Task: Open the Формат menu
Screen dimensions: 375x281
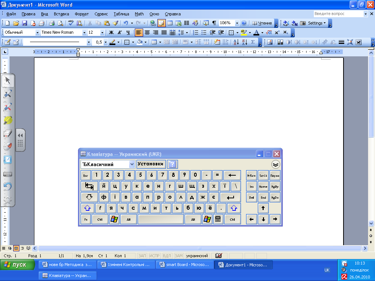Action: point(82,14)
